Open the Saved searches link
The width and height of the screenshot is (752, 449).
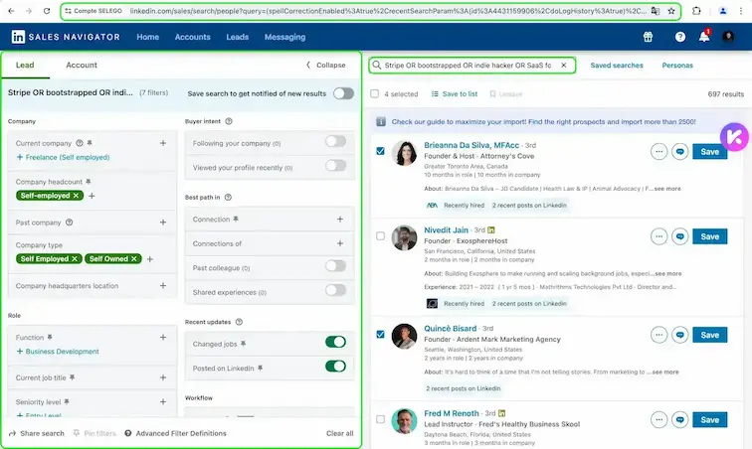617,66
